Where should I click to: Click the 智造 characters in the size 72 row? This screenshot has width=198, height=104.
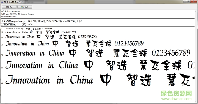pyautogui.click(x=139, y=80)
